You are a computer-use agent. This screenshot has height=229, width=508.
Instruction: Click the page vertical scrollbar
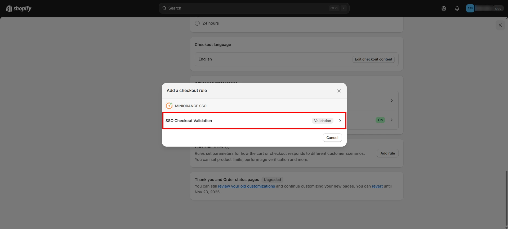pyautogui.click(x=506, y=198)
